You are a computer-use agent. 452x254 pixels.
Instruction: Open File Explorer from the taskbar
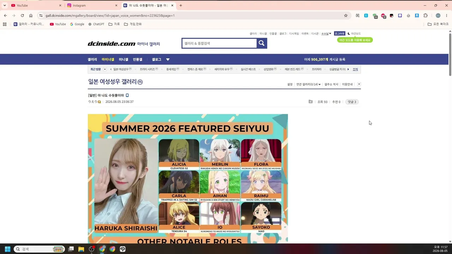coord(81,249)
